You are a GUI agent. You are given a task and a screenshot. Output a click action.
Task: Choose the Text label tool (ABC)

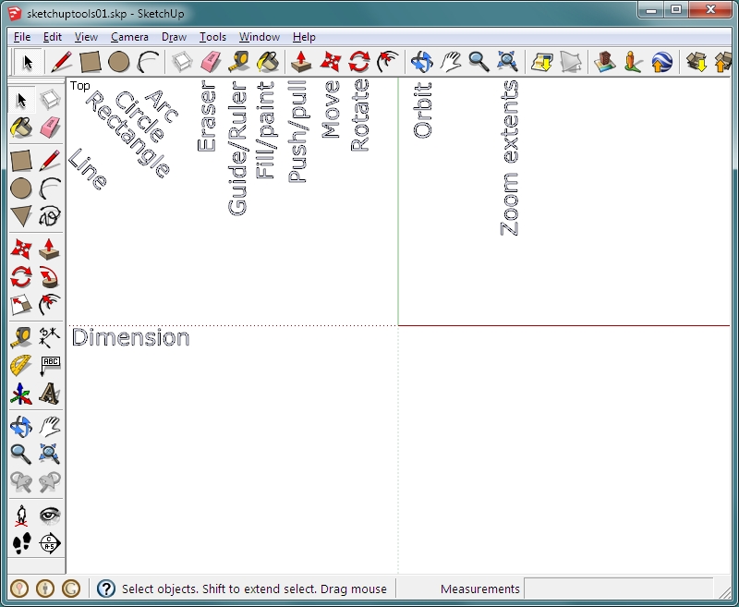click(50, 366)
